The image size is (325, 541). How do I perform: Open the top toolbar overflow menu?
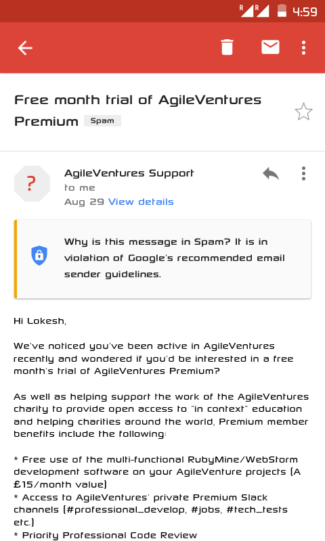303,47
